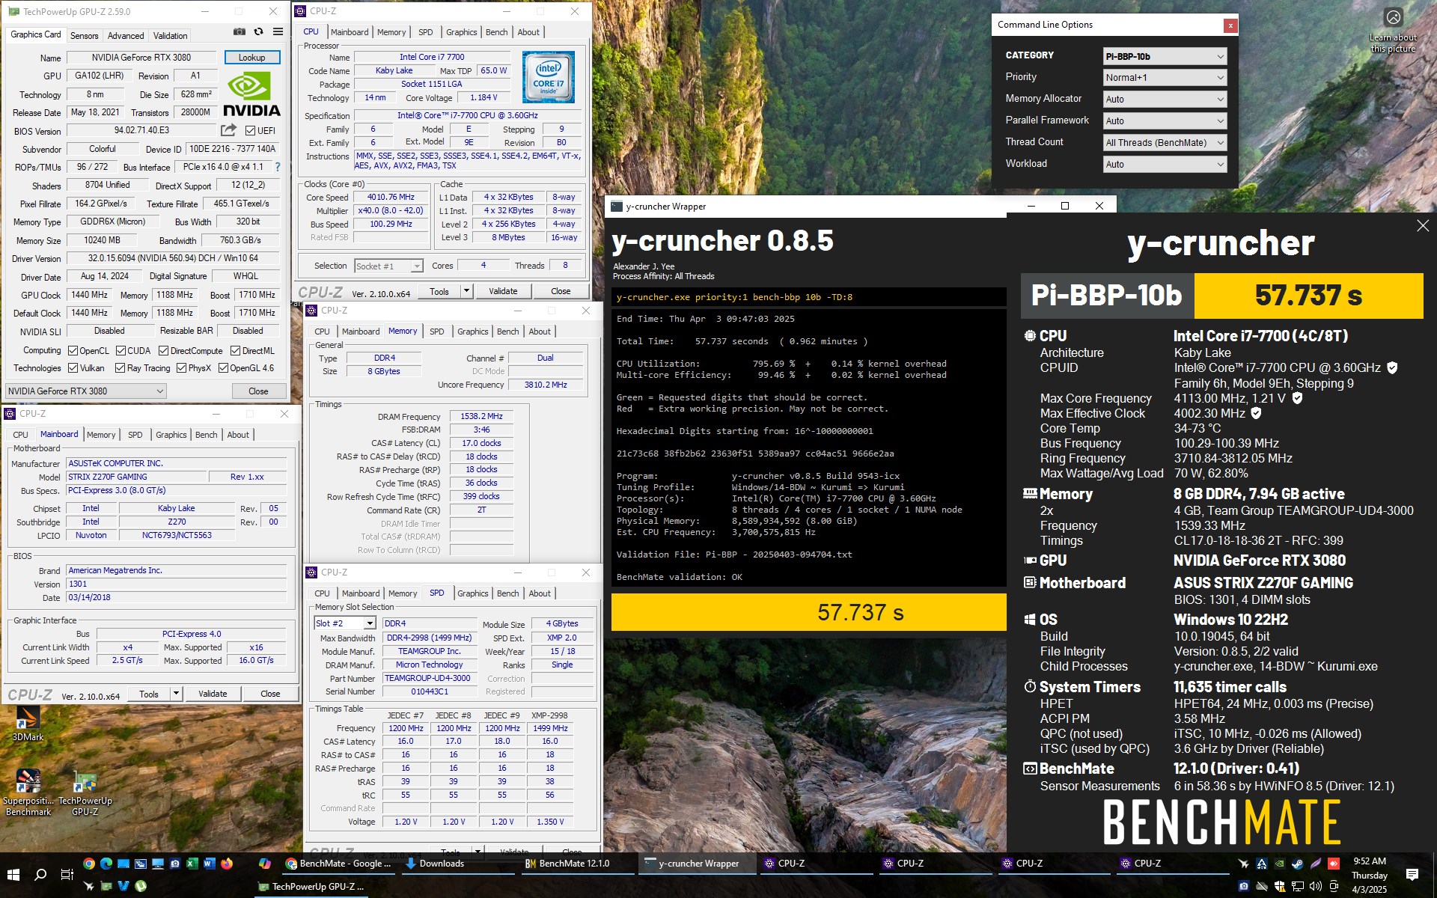Click the Windows Security shield tray icon
Image resolution: width=1437 pixels, height=898 pixels.
click(x=1279, y=887)
